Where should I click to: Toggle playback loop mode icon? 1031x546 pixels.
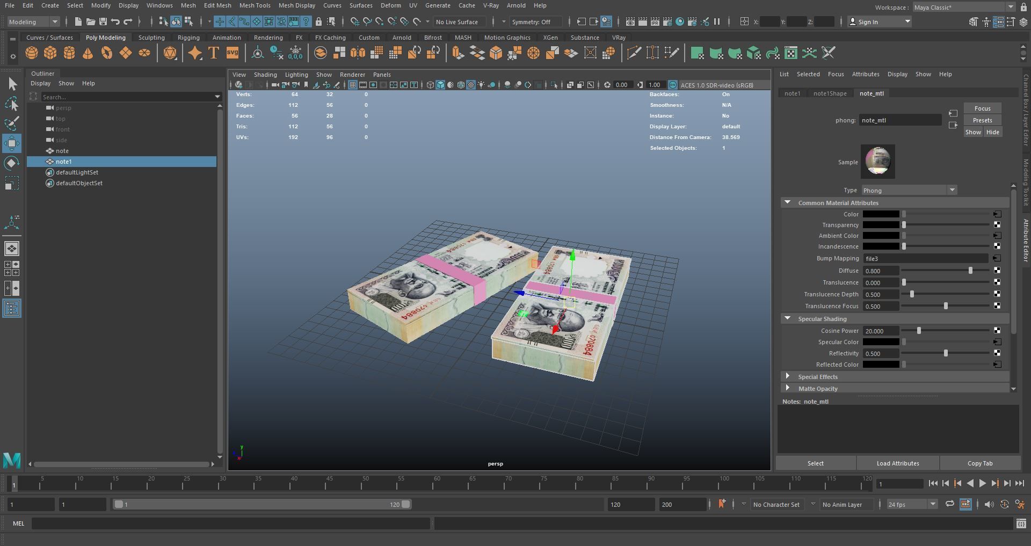click(949, 504)
